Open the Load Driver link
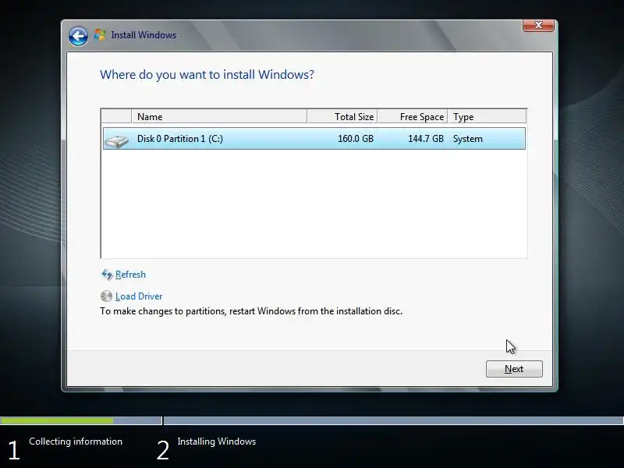624x468 pixels. tap(139, 296)
